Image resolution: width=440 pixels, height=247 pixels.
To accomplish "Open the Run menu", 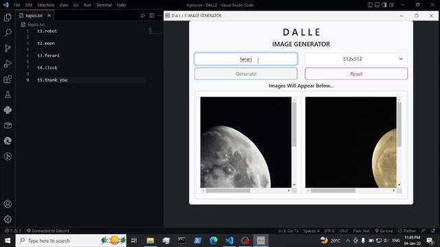I will click(x=87, y=5).
